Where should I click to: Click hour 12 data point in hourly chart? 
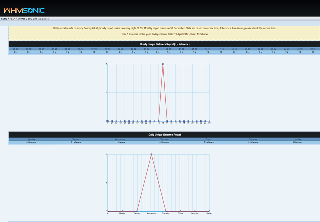(x=159, y=121)
